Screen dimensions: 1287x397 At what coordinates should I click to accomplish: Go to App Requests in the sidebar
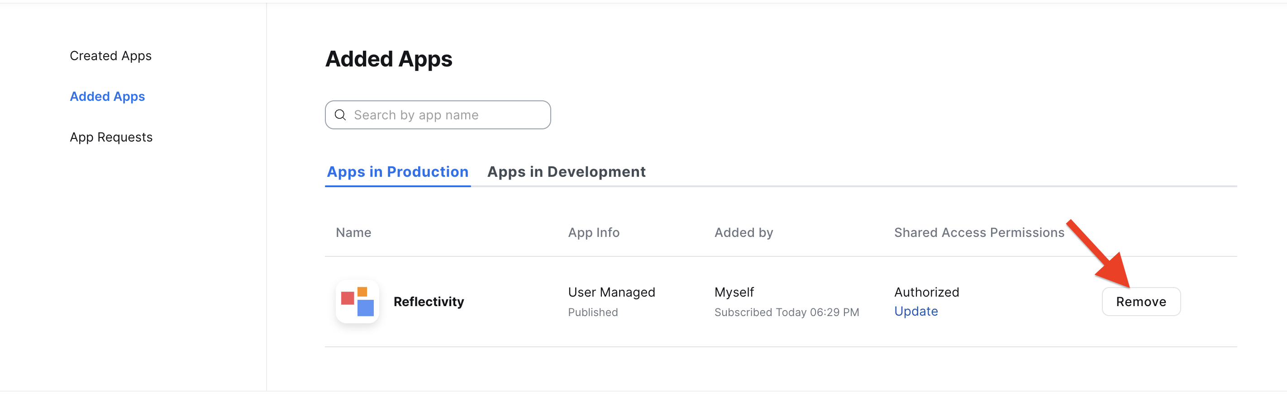(x=111, y=137)
